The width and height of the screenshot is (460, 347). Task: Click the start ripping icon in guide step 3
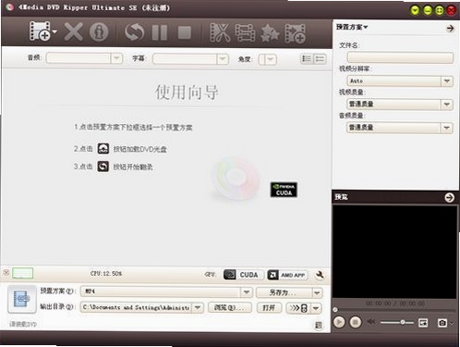click(103, 167)
